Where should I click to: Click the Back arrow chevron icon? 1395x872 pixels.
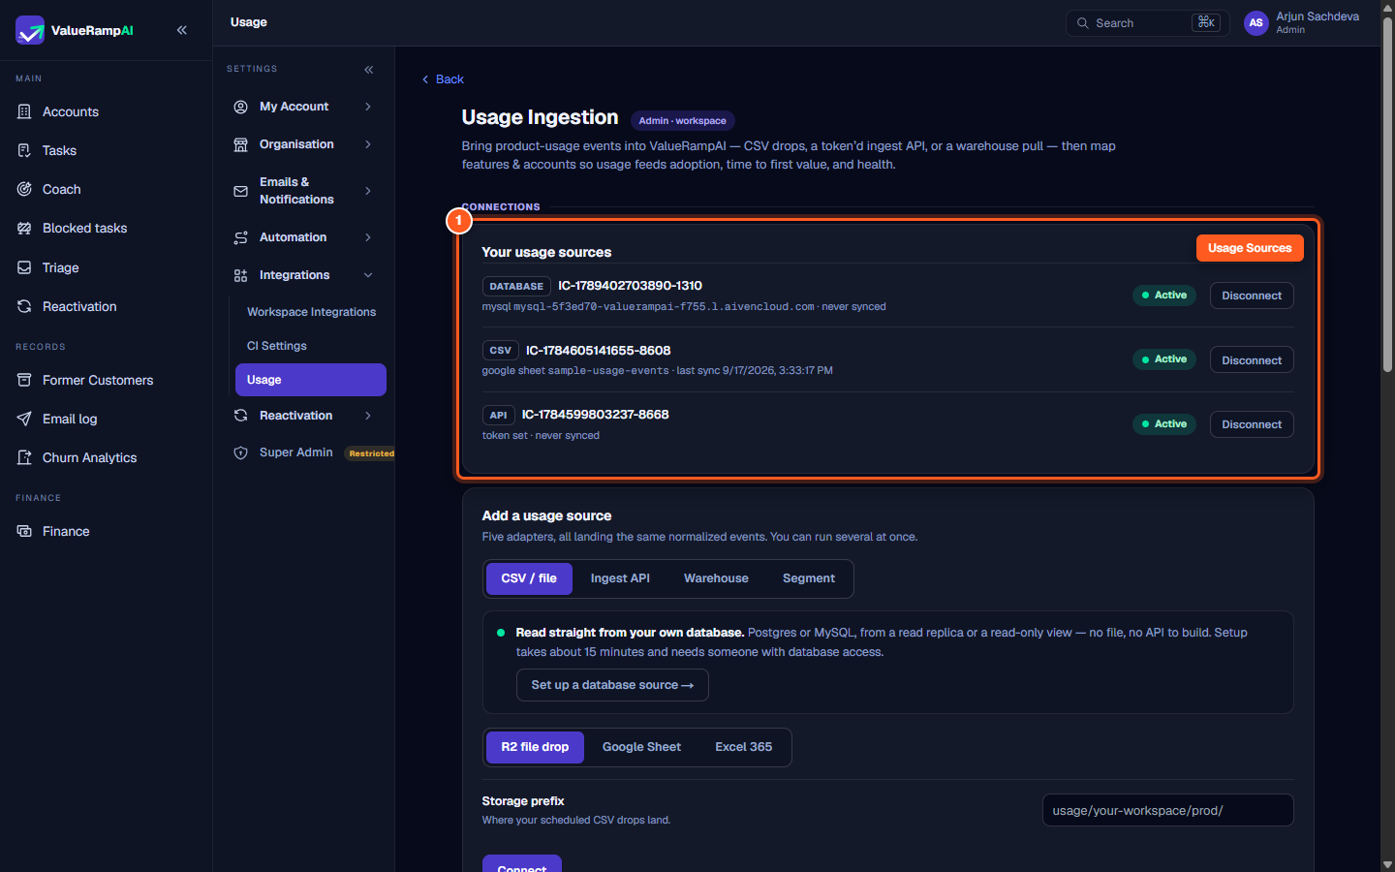(425, 79)
